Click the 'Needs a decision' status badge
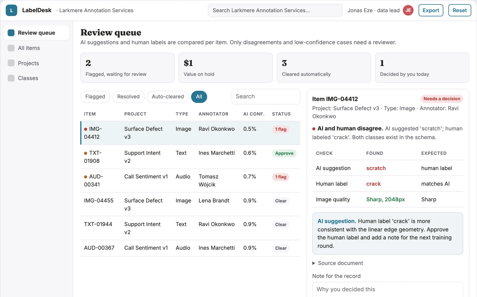477x297 pixels. click(x=442, y=99)
